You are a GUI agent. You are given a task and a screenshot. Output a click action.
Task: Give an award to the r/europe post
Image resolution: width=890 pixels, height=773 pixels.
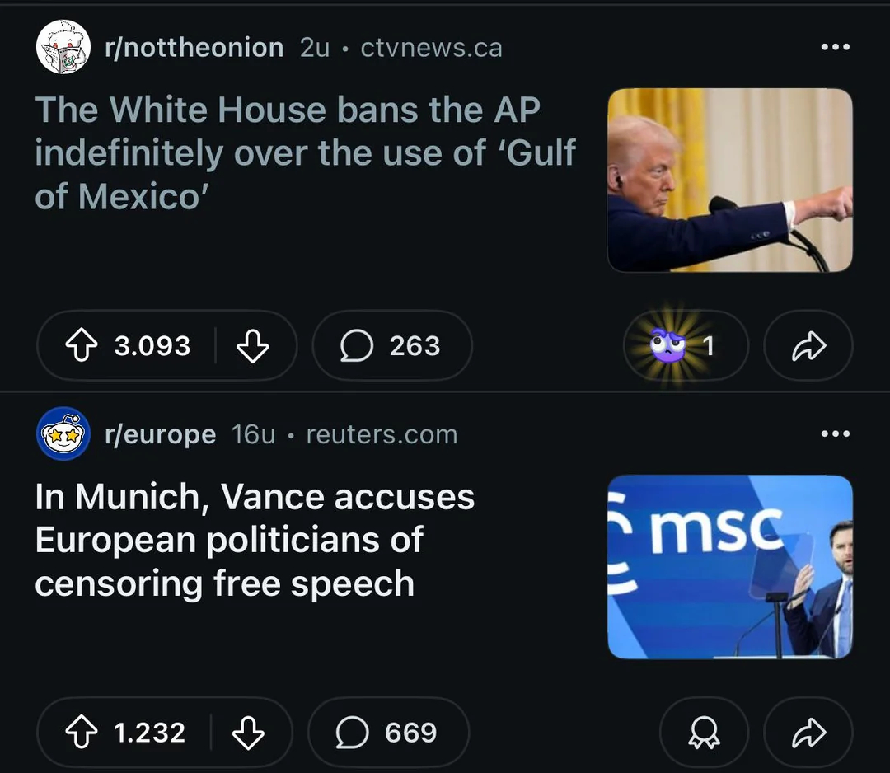coord(704,733)
